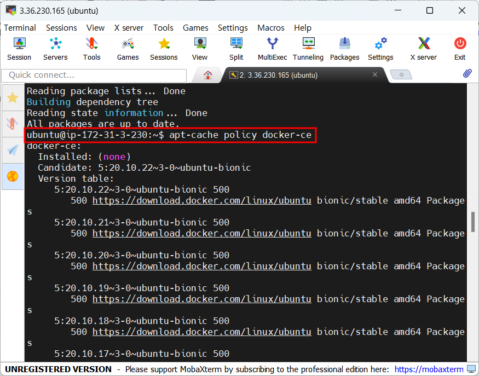This screenshot has height=376, width=479.
Task: Open docker URL under version 20.10.20
Action: [x=201, y=267]
